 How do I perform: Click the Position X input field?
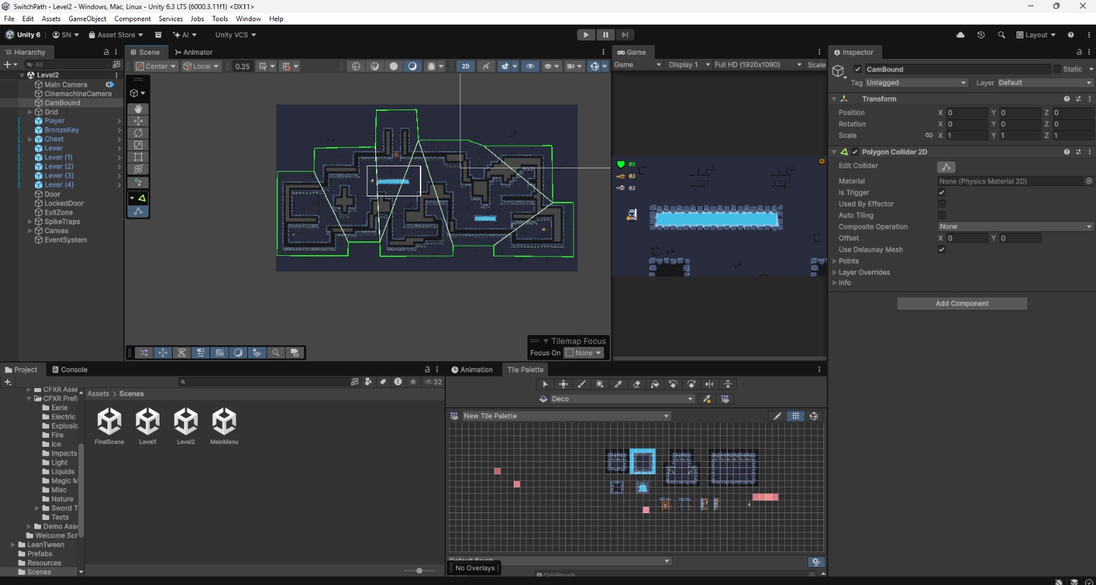[967, 112]
